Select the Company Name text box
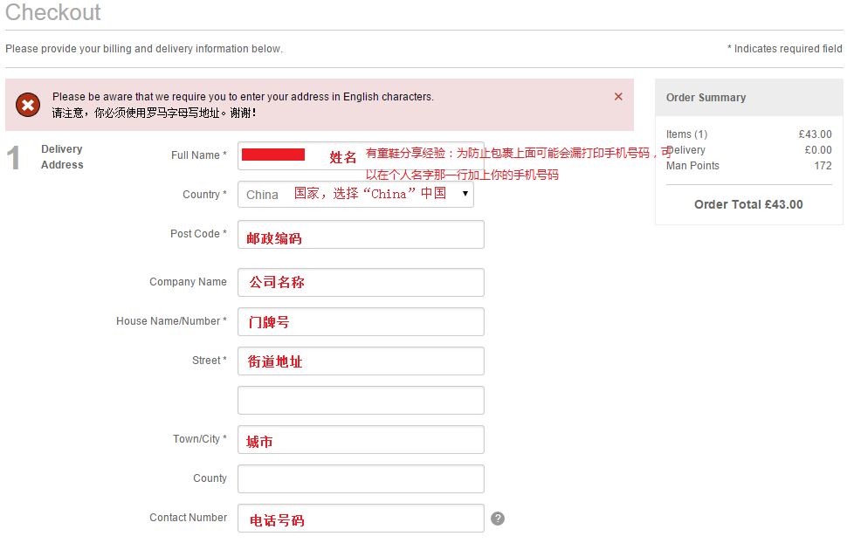 point(361,282)
